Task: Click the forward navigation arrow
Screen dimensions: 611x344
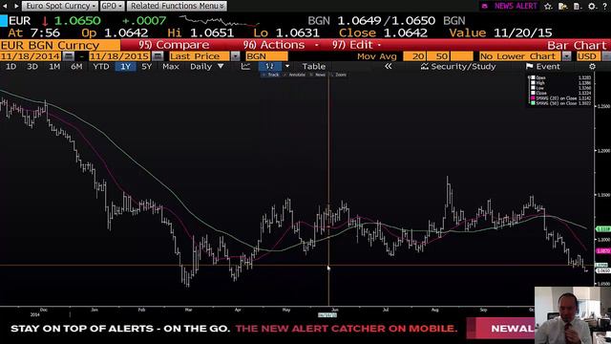Action: (16, 6)
